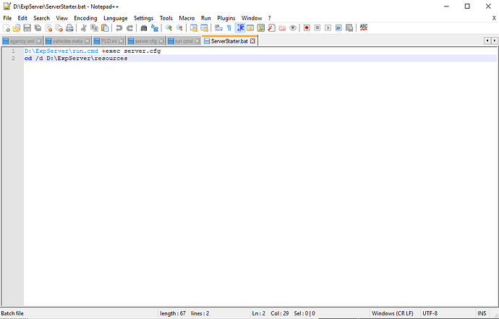Click the Close All files toolbar icon

coord(59,28)
